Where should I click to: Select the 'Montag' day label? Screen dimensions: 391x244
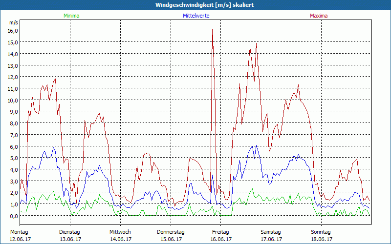[x=19, y=232]
